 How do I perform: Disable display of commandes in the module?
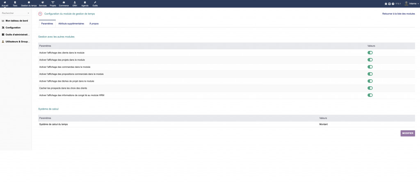click(370, 67)
